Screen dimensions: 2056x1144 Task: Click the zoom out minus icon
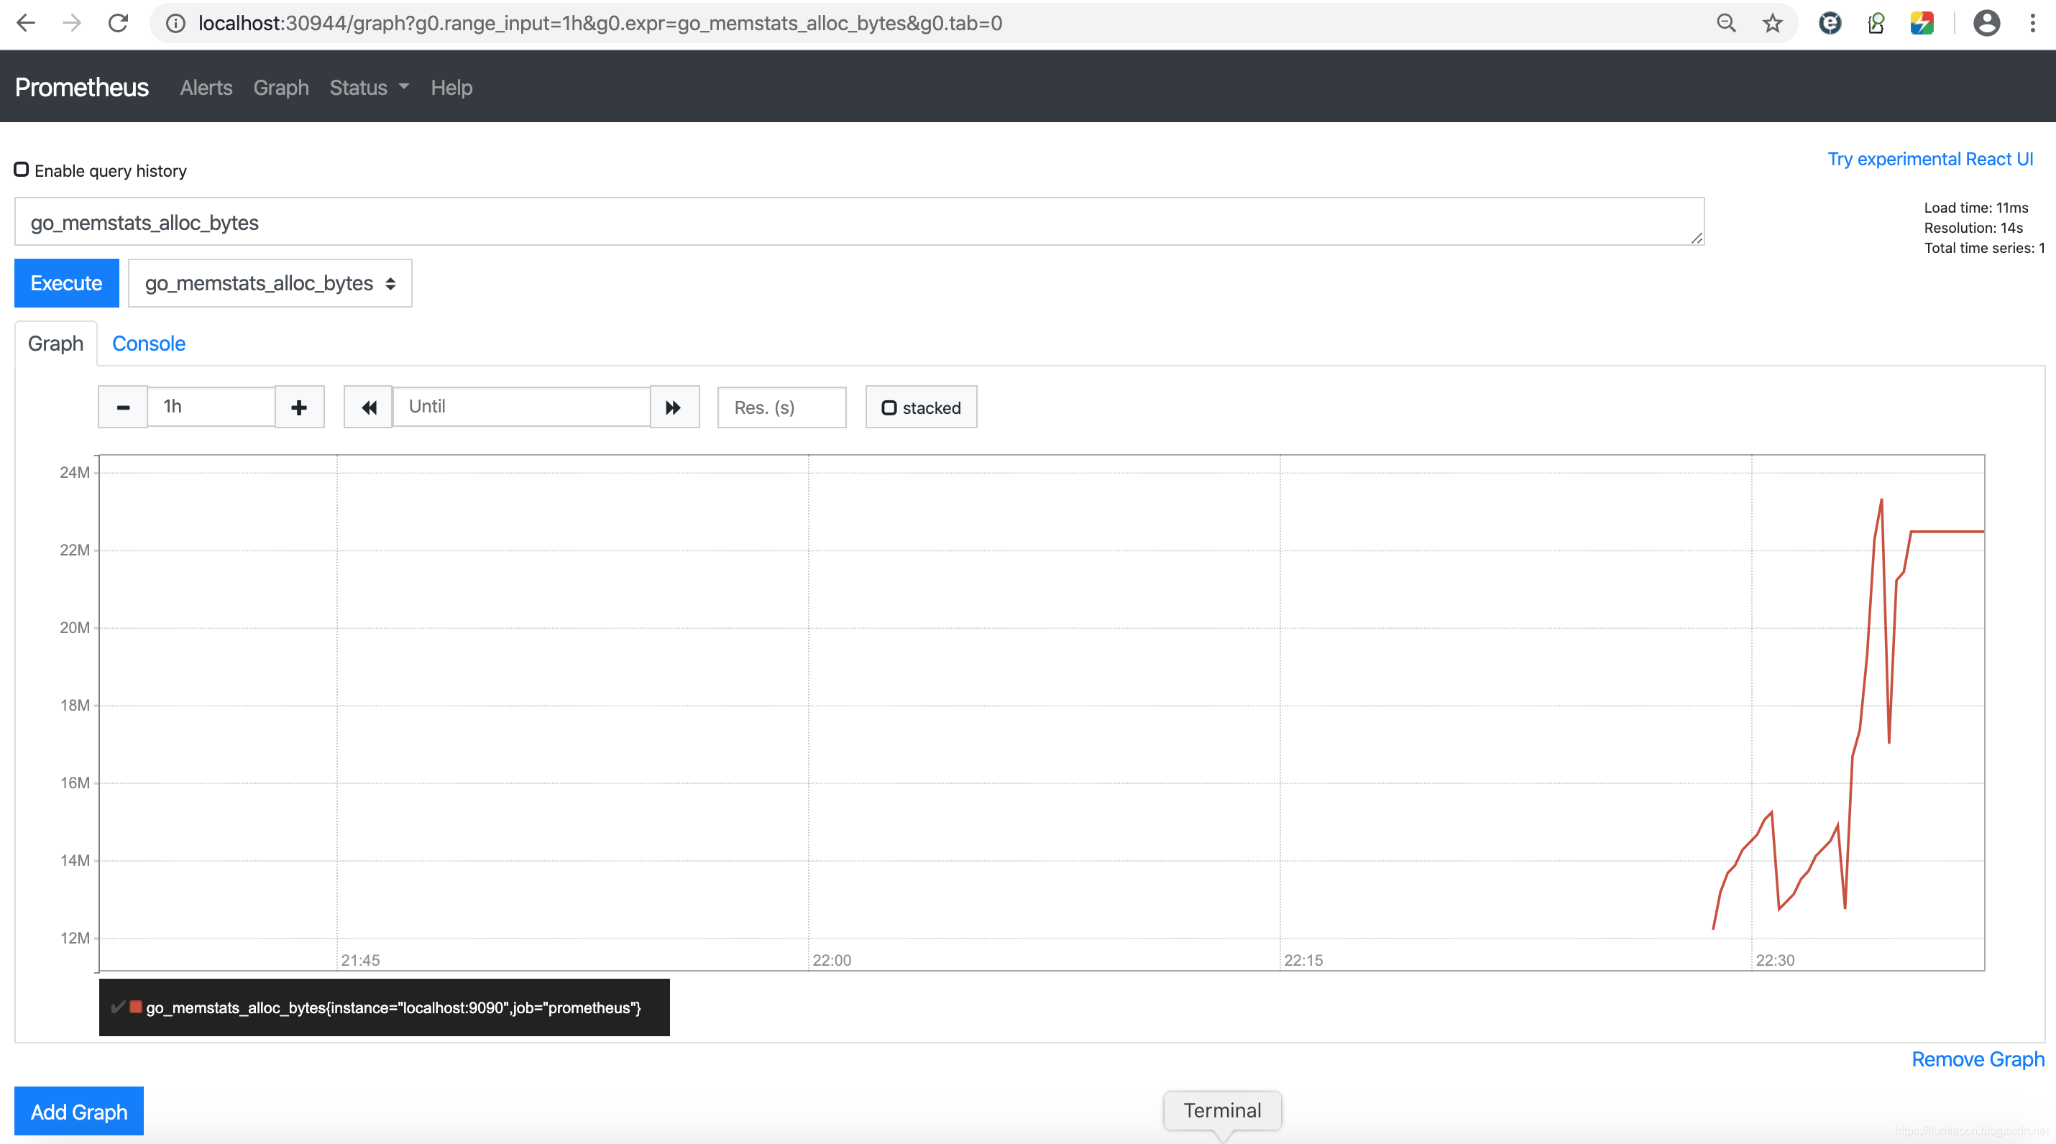tap(123, 406)
